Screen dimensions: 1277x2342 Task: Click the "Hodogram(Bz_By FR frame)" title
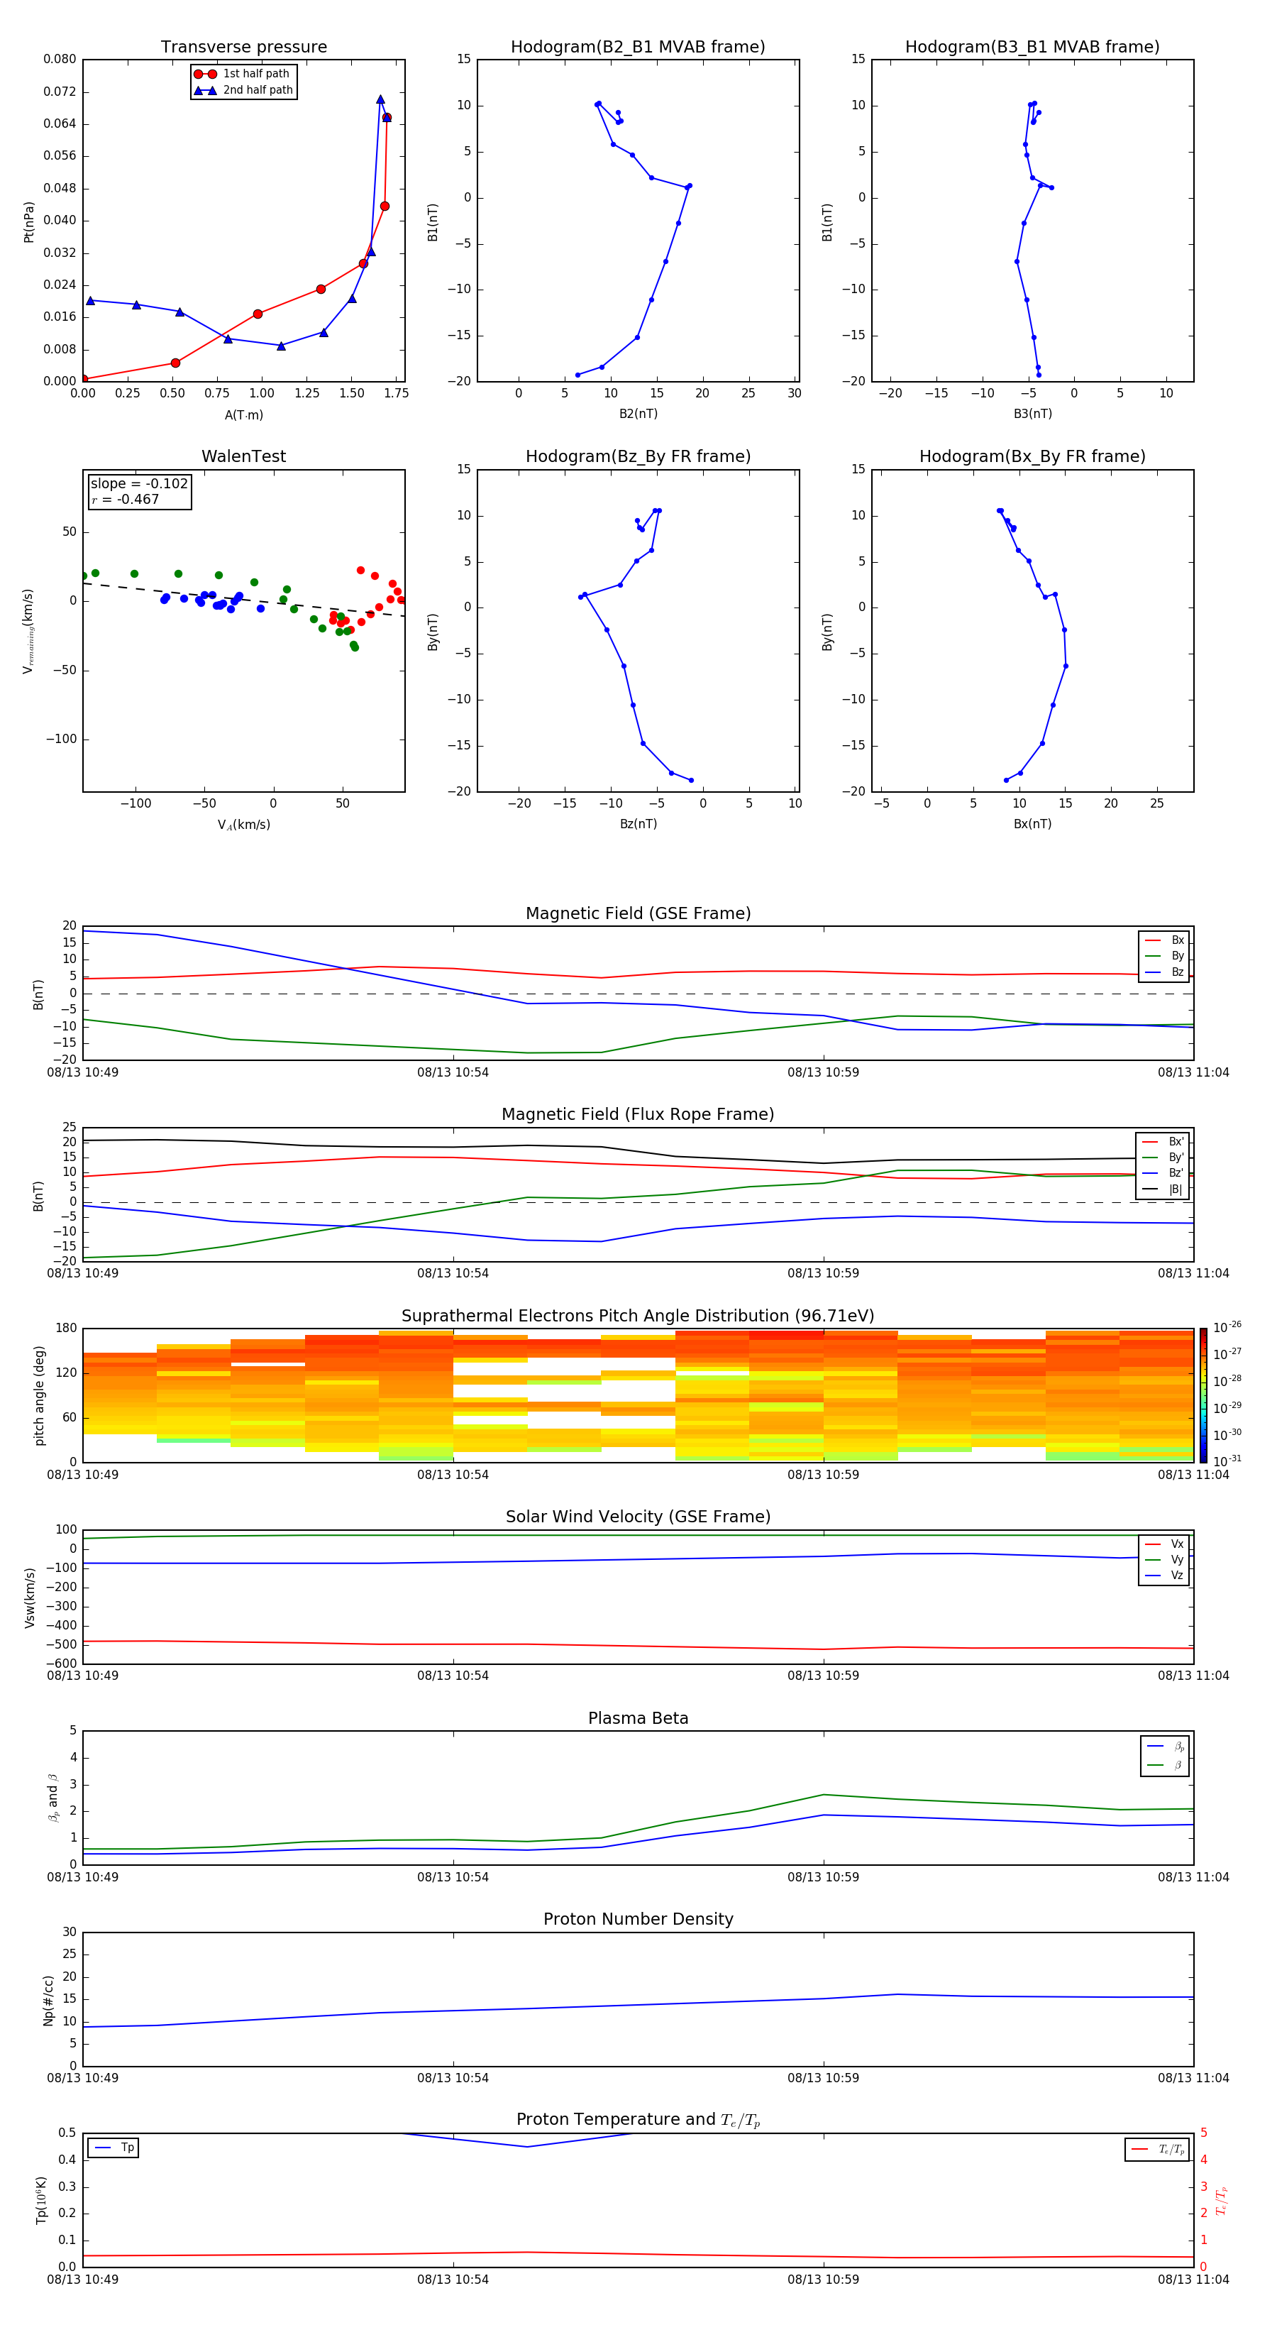click(x=638, y=456)
